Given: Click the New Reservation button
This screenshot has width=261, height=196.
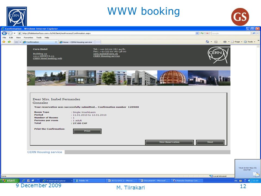Looking at the screenshot, I should [x=169, y=142].
